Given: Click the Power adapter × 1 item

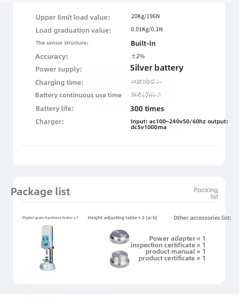Looking at the screenshot, I should click(177, 239).
